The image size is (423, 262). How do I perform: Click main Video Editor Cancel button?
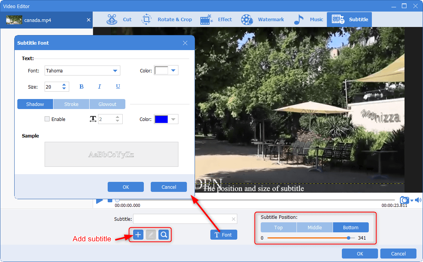click(x=398, y=254)
